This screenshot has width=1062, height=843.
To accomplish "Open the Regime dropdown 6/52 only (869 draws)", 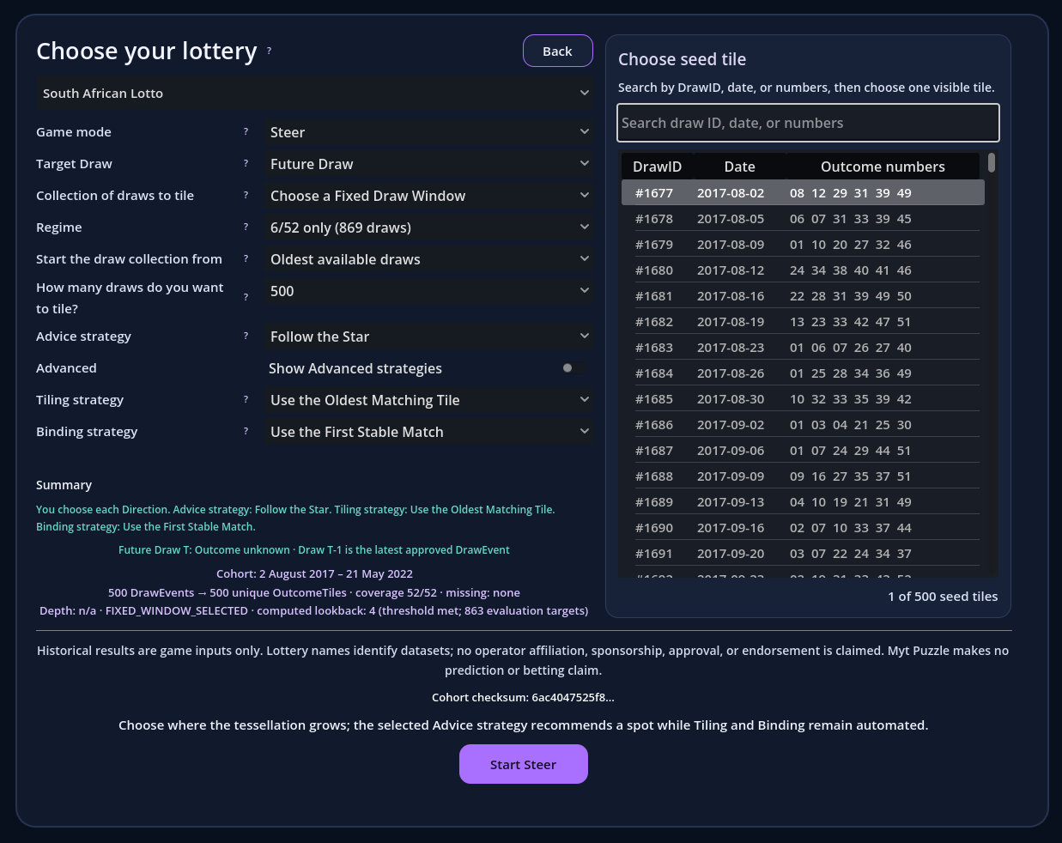I will (x=429, y=227).
